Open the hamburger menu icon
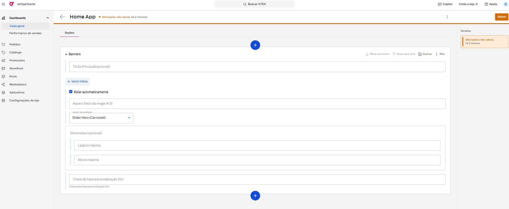 click(x=3, y=4)
